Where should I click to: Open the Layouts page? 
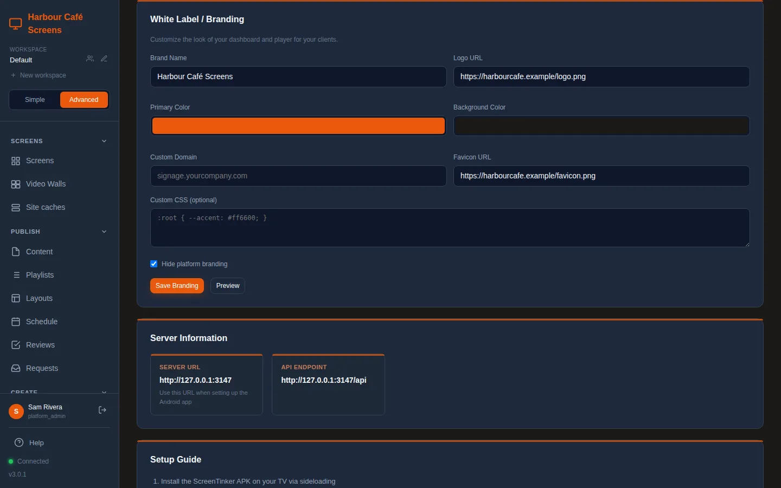point(60,298)
